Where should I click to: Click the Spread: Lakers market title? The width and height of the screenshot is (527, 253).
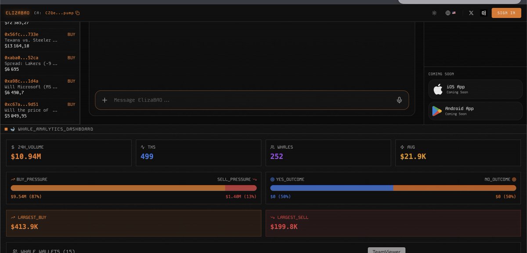point(31,63)
